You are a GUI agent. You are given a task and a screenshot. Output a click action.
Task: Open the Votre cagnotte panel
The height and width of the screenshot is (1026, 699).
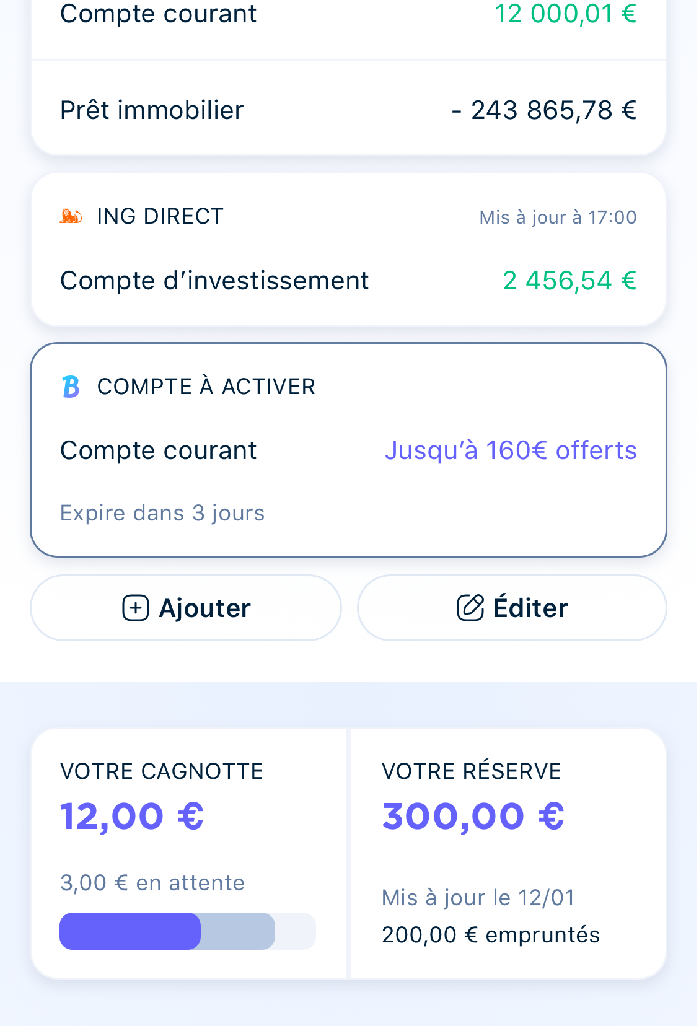189,854
